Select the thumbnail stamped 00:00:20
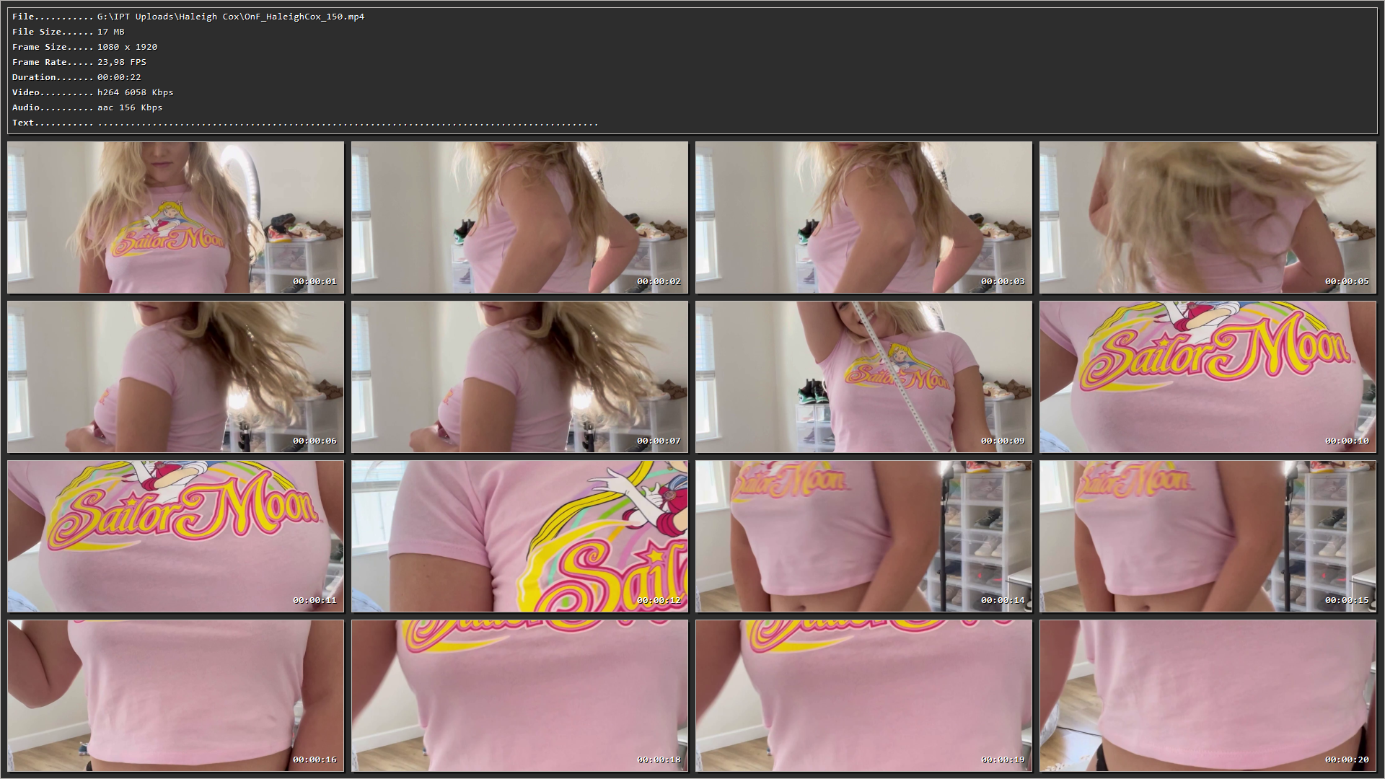The image size is (1385, 779). pyautogui.click(x=1208, y=695)
